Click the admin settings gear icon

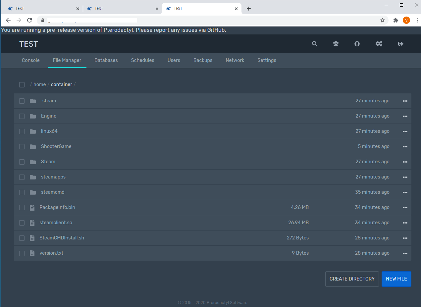tap(379, 44)
